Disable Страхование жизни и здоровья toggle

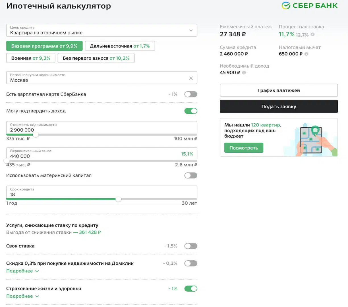pos(191,289)
